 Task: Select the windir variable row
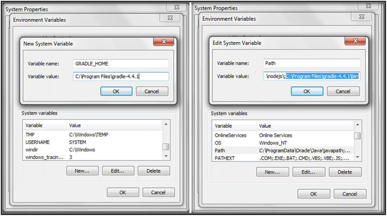click(x=92, y=150)
